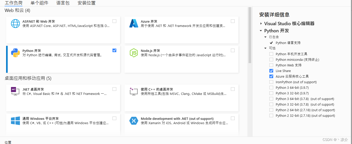Check the Python 本机开发工具 option
Screen dimensions: 352x144
pos(271,54)
